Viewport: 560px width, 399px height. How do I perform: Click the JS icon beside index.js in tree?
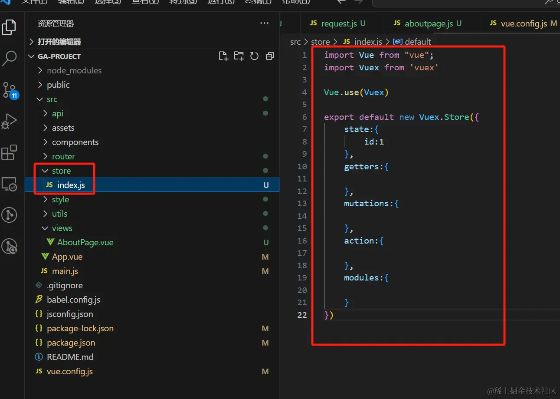(x=49, y=185)
